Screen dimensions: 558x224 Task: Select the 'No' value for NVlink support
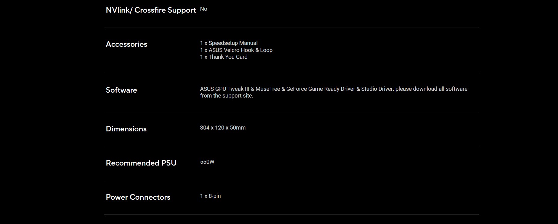tap(203, 9)
